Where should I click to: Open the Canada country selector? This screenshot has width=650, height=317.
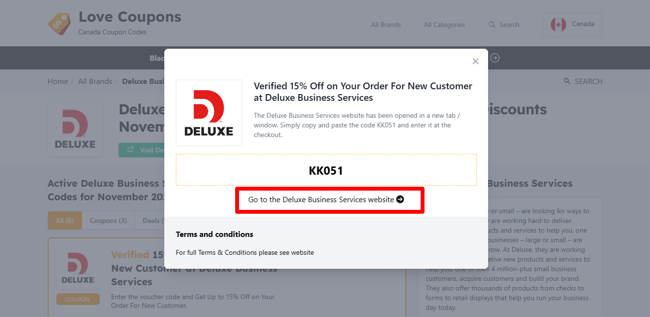572,24
